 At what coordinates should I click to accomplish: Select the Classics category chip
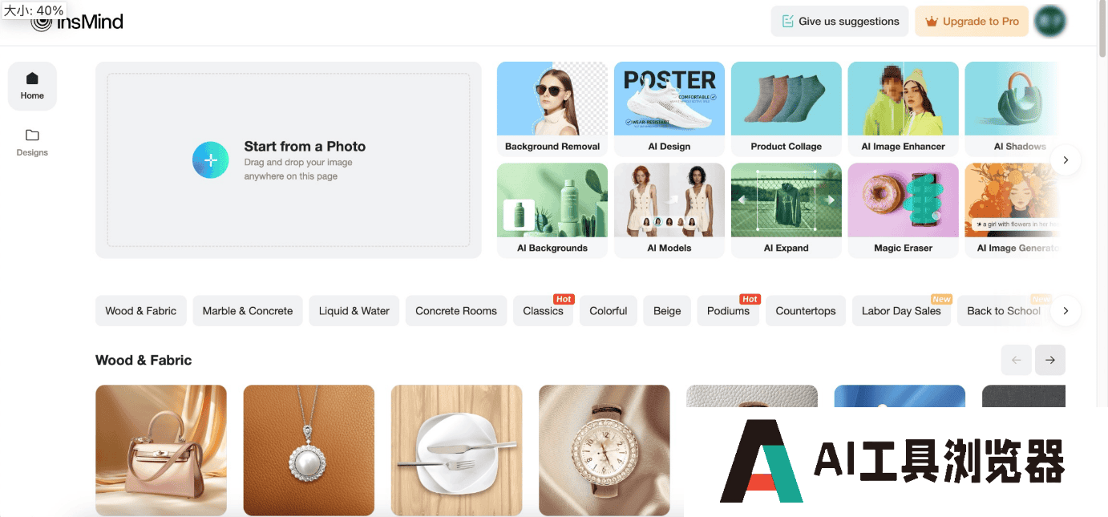pos(544,311)
